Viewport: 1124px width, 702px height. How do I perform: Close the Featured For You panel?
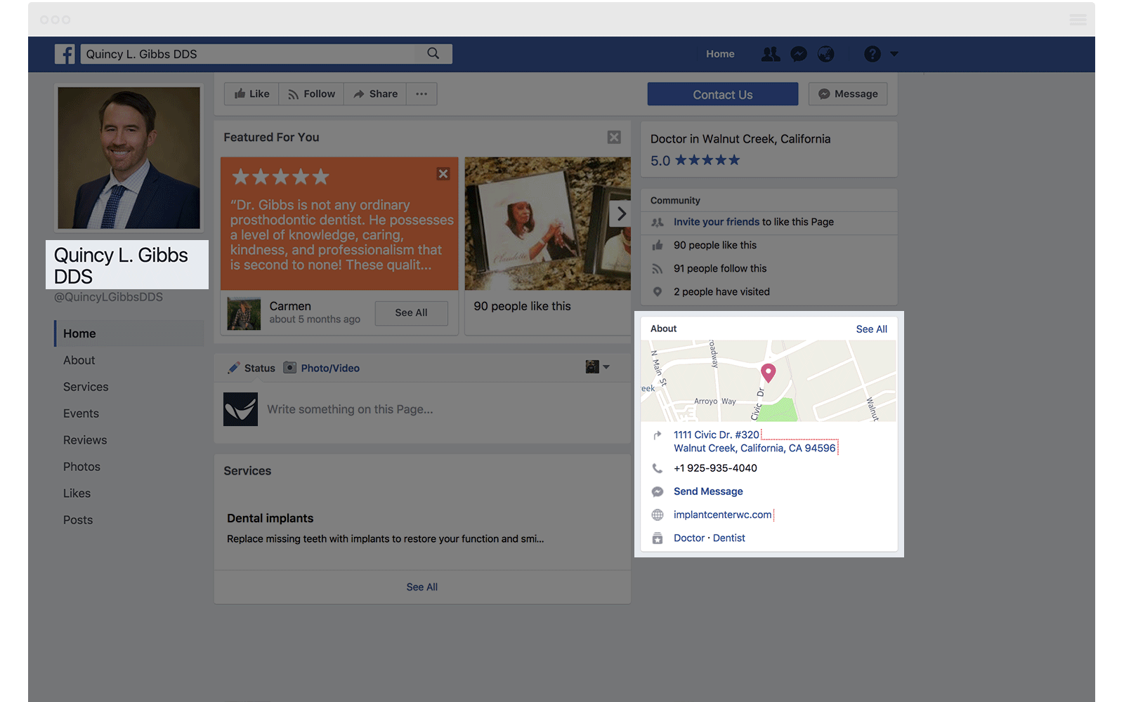click(x=614, y=138)
